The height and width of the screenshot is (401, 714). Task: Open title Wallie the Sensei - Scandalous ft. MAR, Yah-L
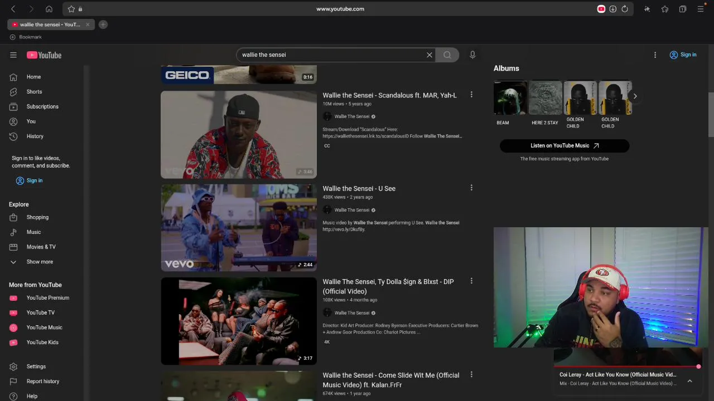tap(389, 95)
